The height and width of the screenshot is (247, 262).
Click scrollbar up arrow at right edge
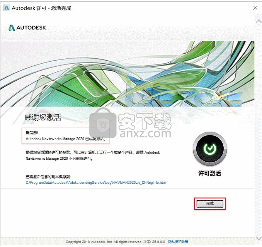point(259,21)
